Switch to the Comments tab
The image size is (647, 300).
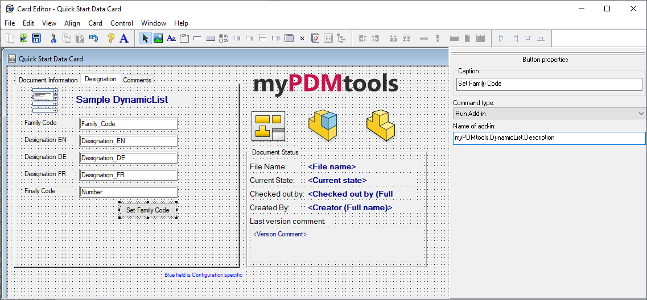click(x=137, y=80)
